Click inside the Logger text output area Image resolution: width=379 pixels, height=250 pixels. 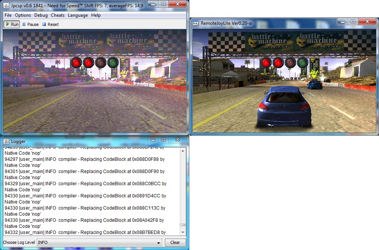pyautogui.click(x=92, y=191)
